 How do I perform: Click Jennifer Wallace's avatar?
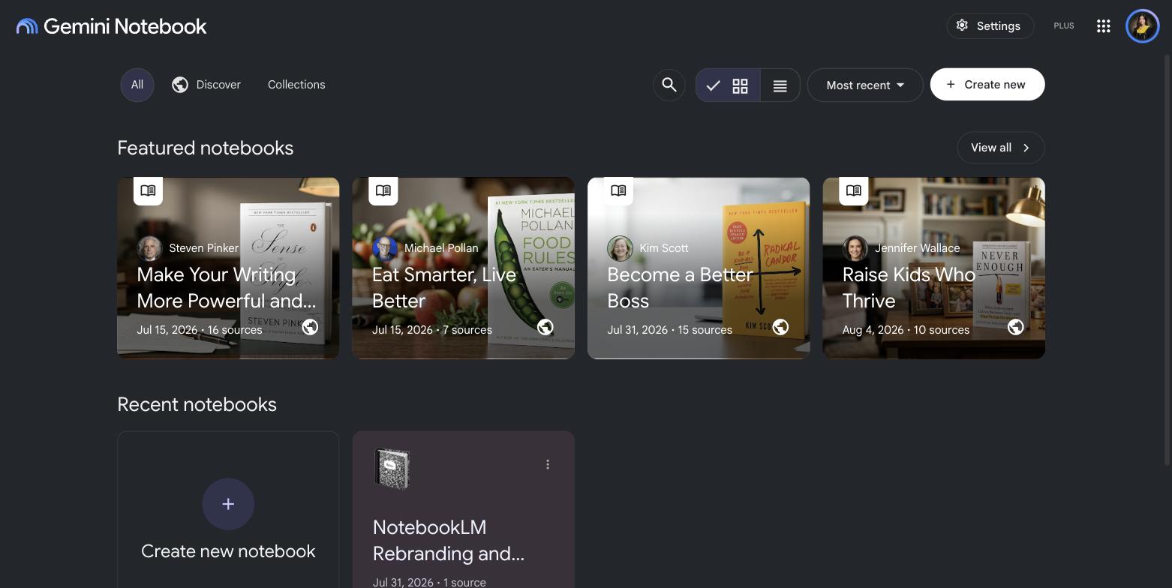coord(855,248)
